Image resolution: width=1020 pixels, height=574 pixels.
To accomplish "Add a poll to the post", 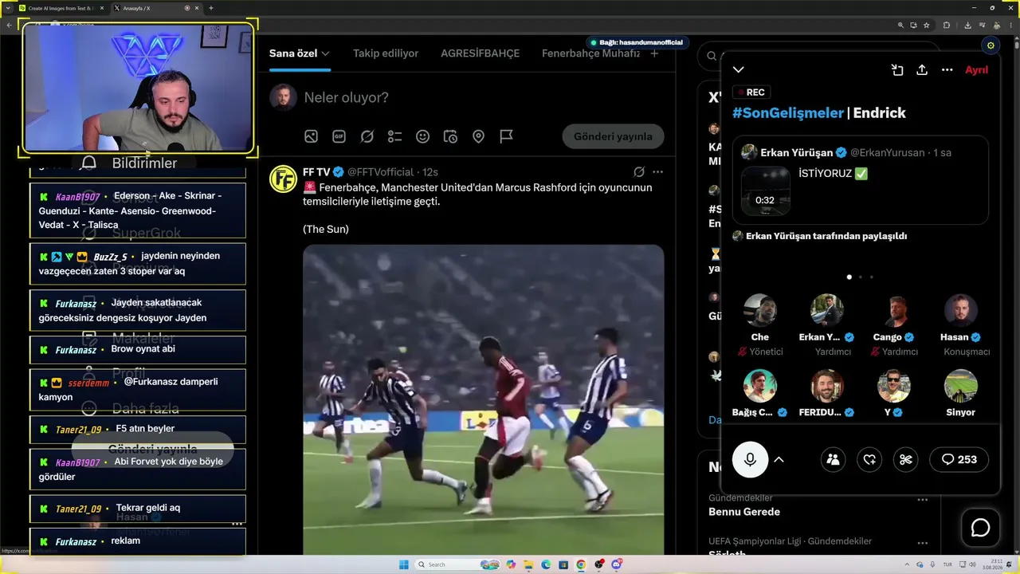I will [x=394, y=136].
